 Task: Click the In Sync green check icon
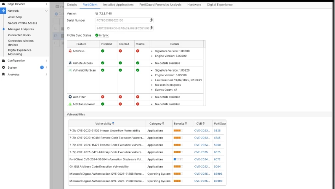point(97,35)
